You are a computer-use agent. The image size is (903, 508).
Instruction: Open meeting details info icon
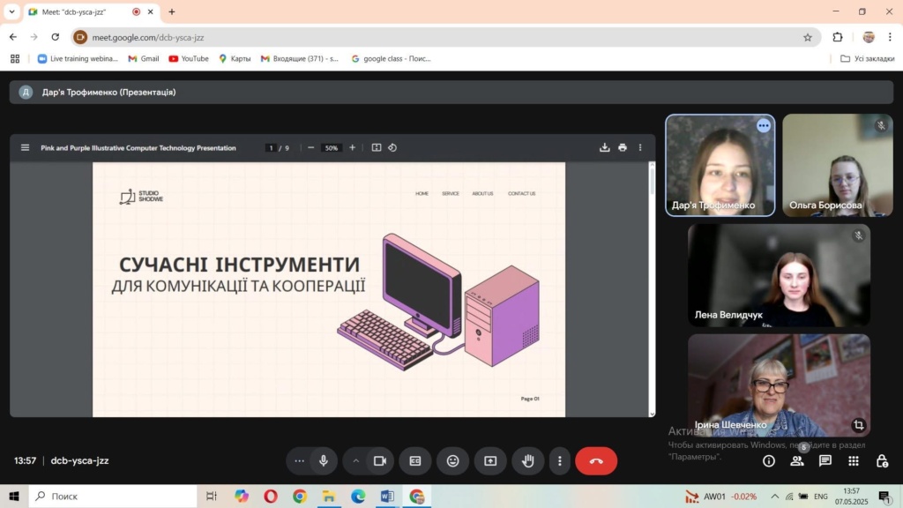(769, 460)
